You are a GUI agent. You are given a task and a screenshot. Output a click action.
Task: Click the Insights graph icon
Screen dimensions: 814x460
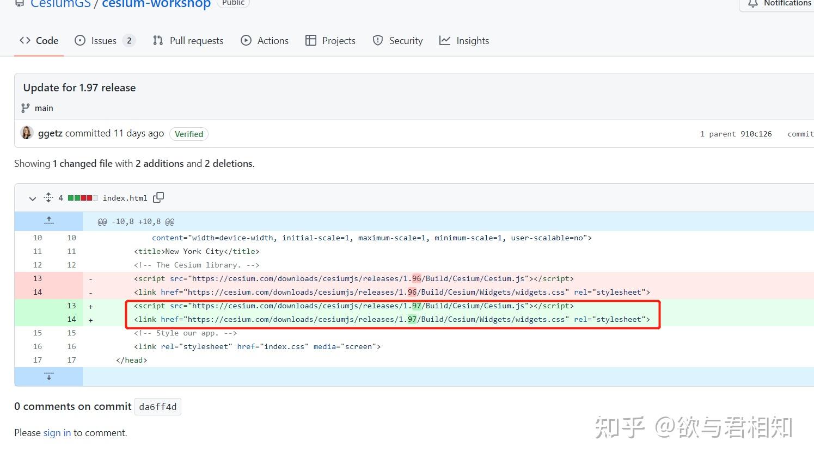[x=445, y=40]
